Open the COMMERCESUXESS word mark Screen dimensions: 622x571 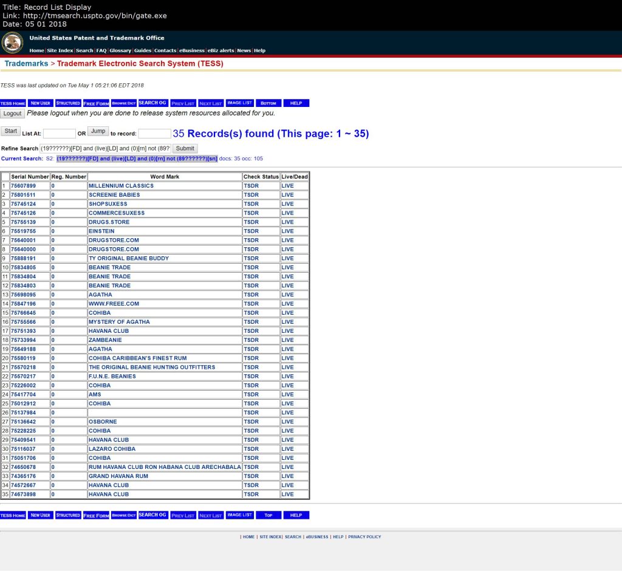tap(117, 213)
